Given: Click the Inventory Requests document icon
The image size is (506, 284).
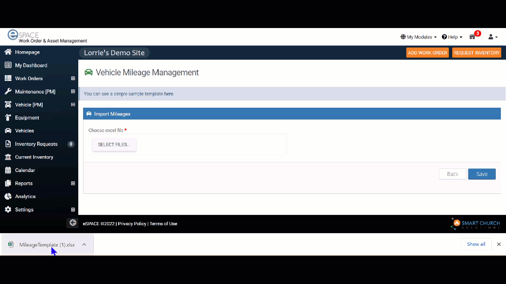Looking at the screenshot, I should [x=8, y=144].
